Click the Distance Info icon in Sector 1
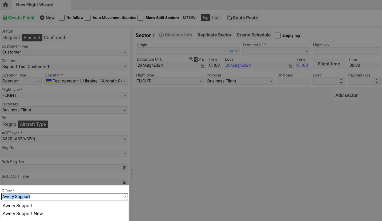 [162, 35]
